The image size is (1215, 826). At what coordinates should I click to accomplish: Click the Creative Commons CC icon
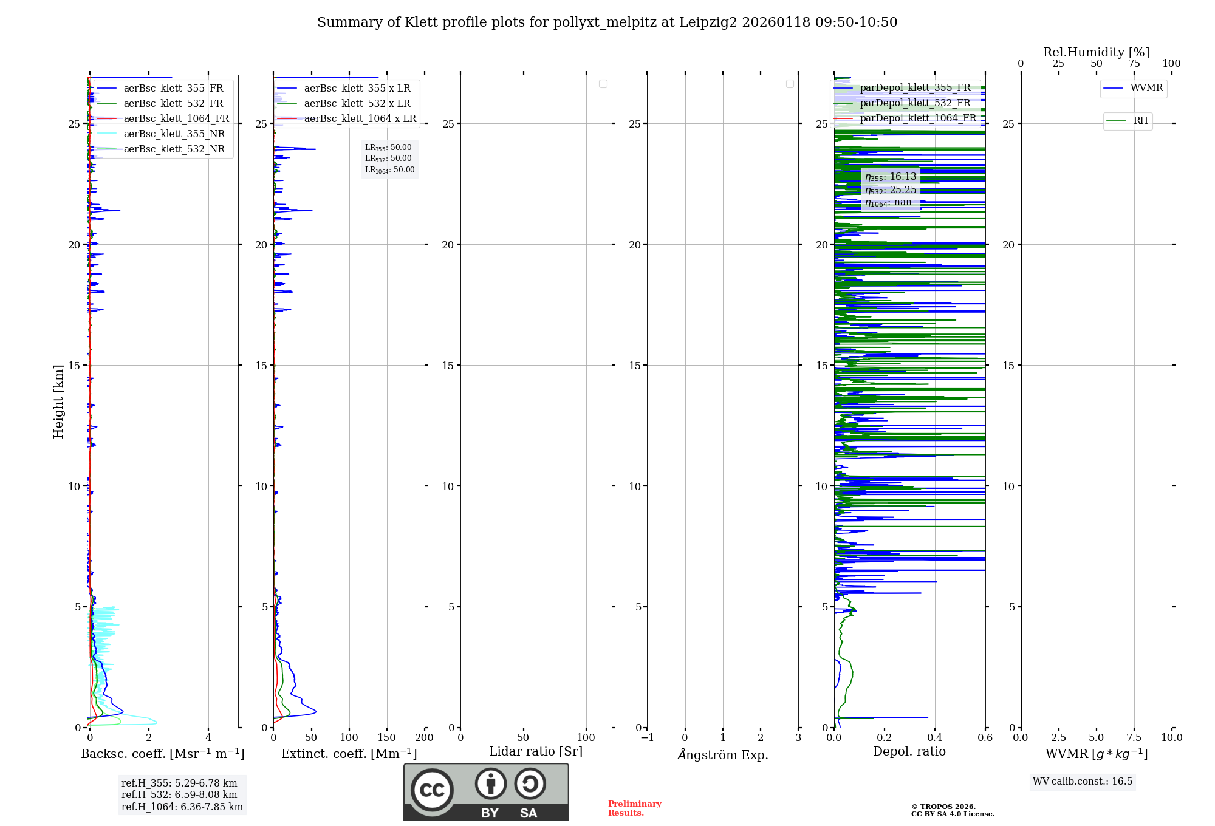[432, 790]
